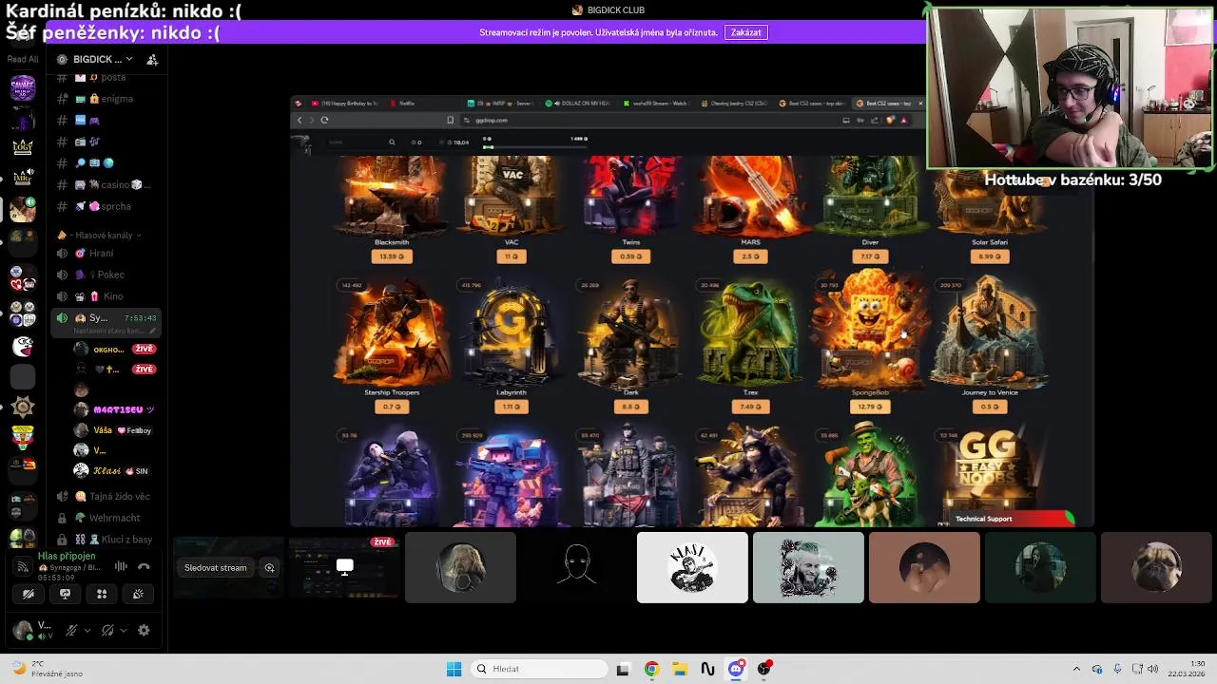Expand headphone output options arrow
The height and width of the screenshot is (684, 1217).
point(124,630)
